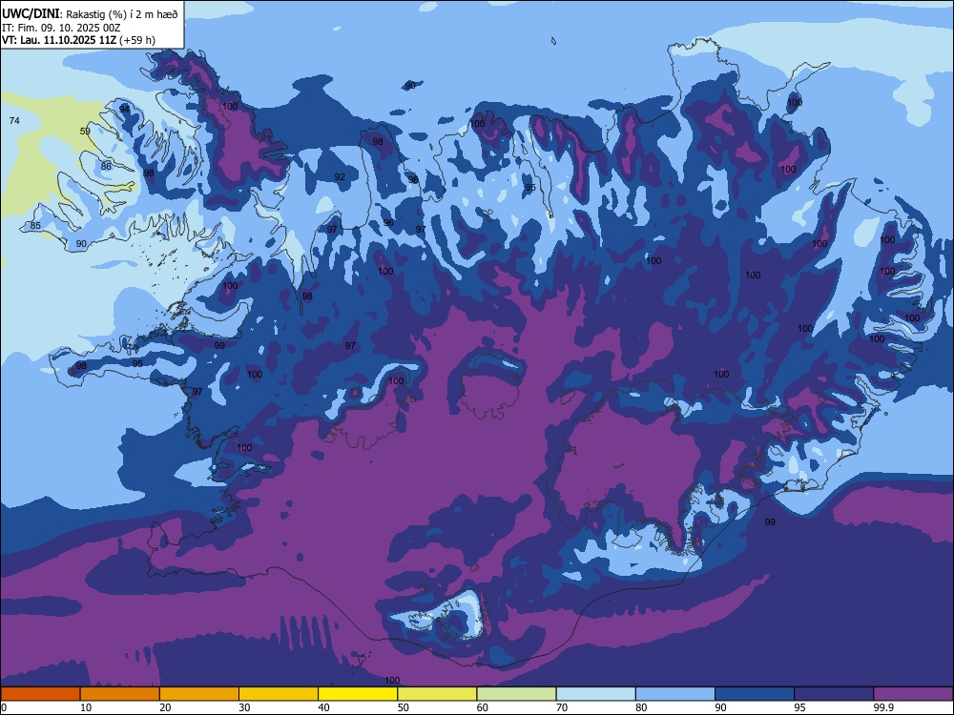
Task: Select the 'IT: Fim. 09. 10. 2025 00Z' line
Action: point(61,28)
